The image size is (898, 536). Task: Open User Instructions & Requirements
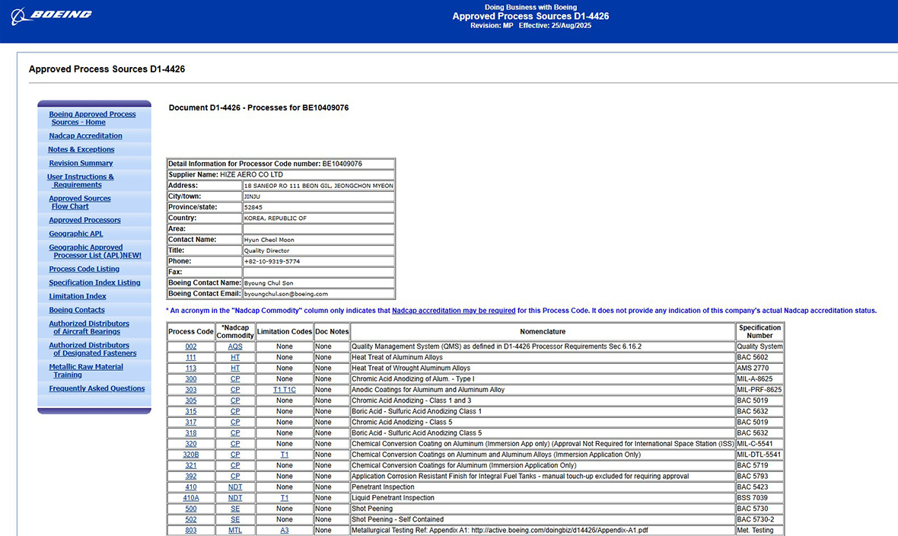(x=80, y=180)
